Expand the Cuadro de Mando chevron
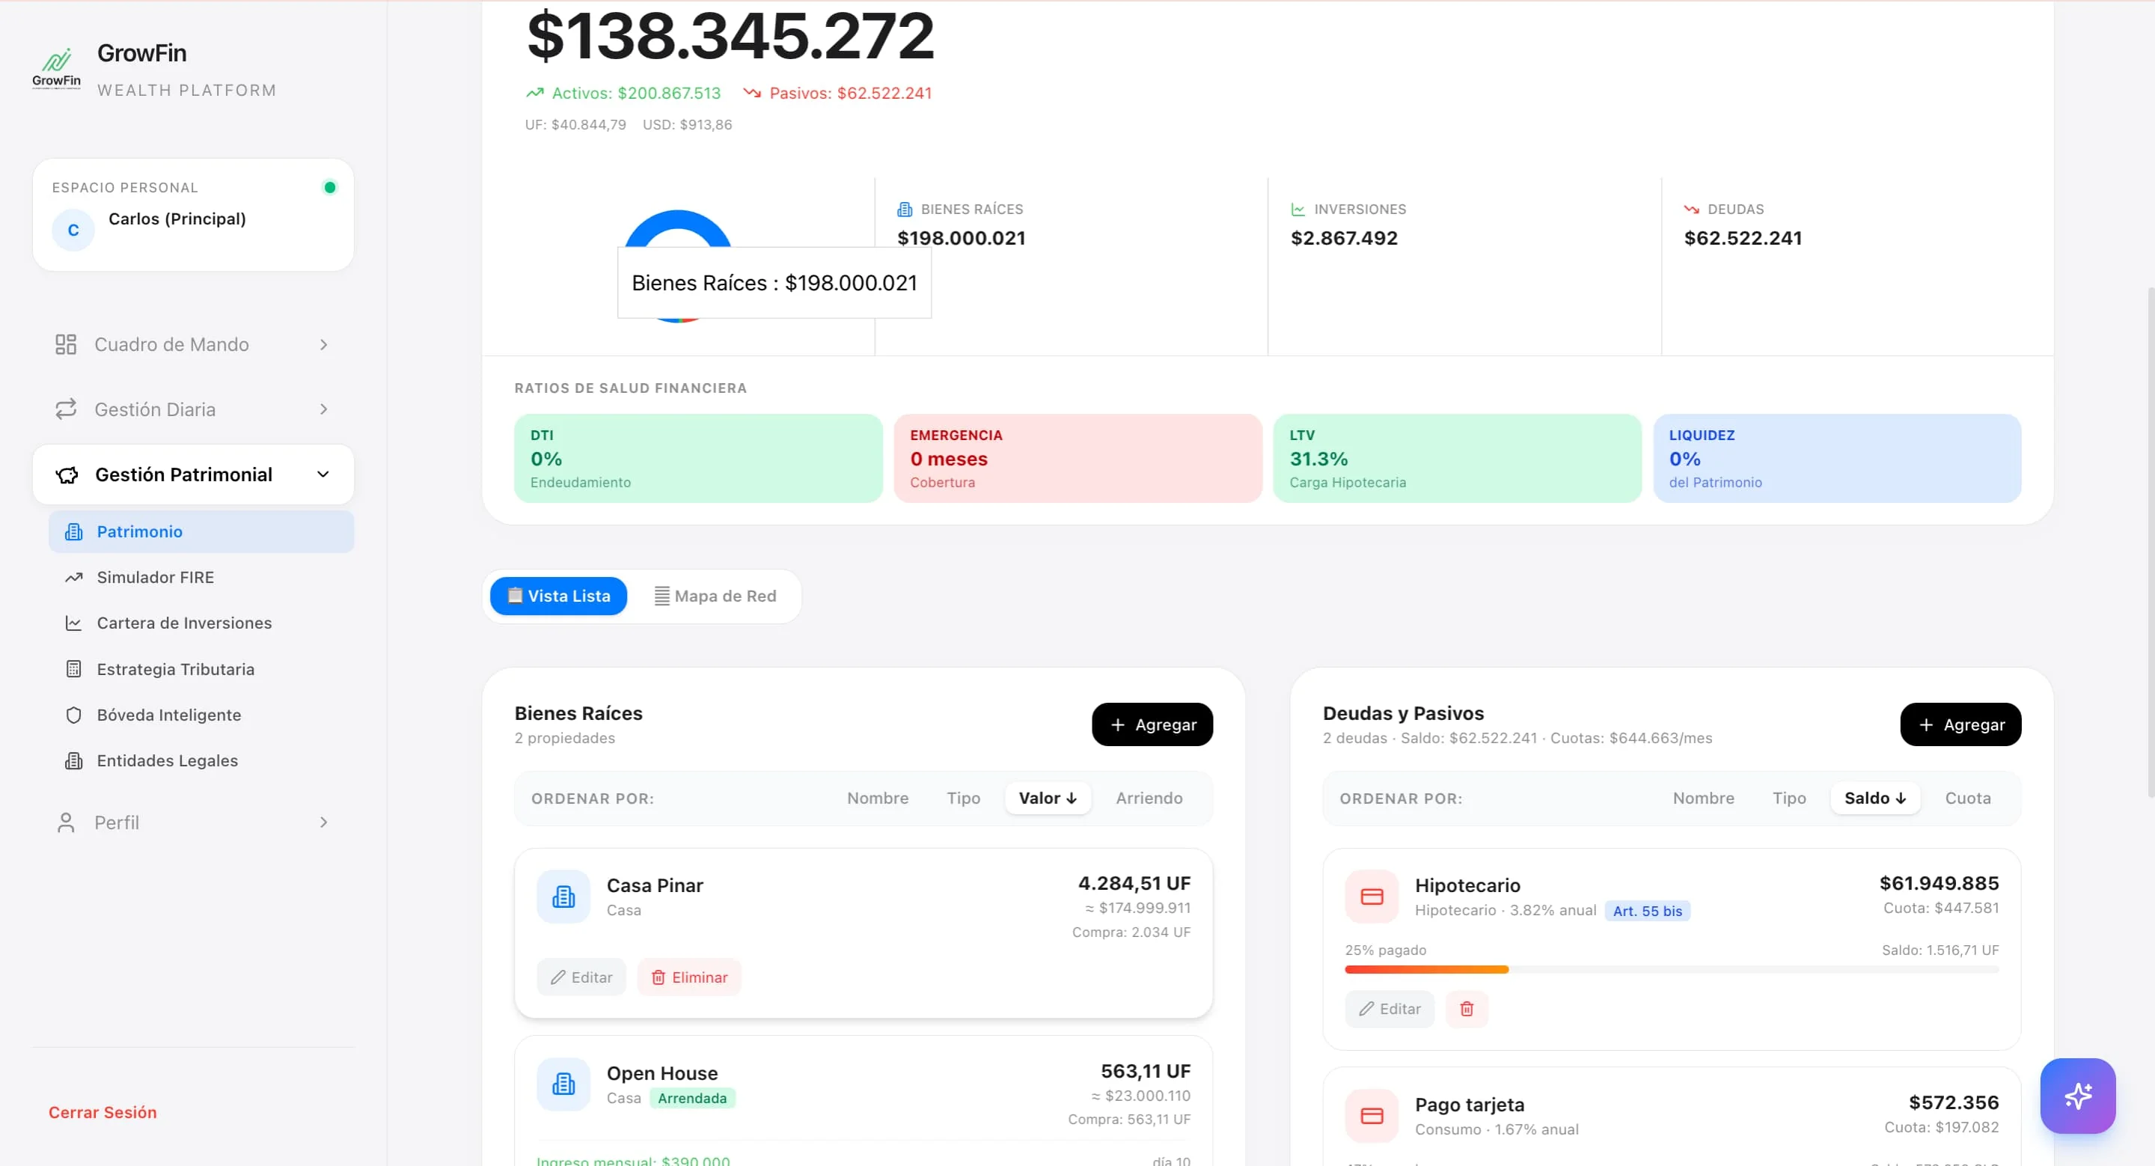2155x1166 pixels. (x=323, y=344)
